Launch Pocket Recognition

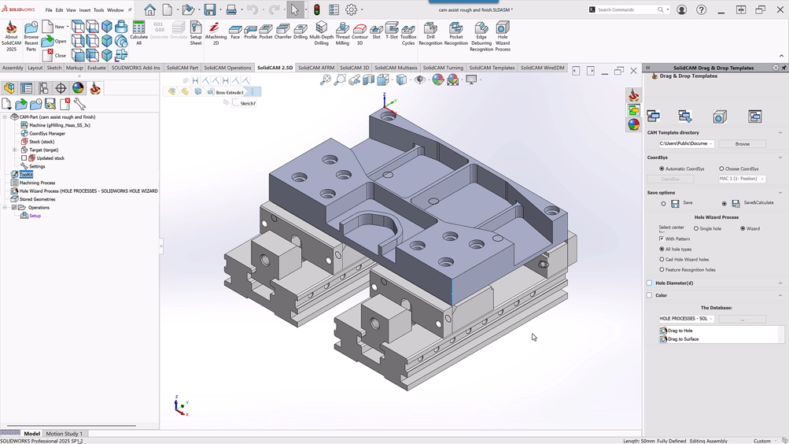[x=456, y=33]
